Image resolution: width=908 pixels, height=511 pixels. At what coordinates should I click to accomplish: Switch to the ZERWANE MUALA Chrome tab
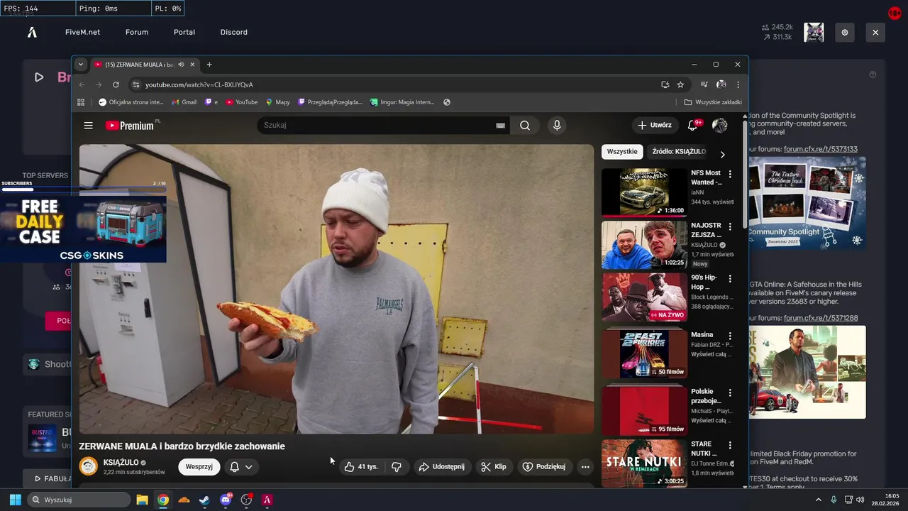click(x=138, y=65)
